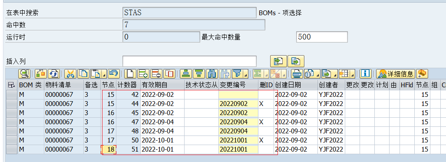446x162 pixels.
Task: Select the row with counter 51
Action: tap(12, 149)
